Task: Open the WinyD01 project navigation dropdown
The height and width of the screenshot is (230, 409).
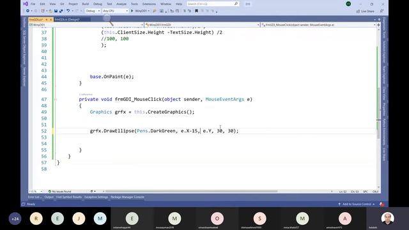Action: point(86,25)
